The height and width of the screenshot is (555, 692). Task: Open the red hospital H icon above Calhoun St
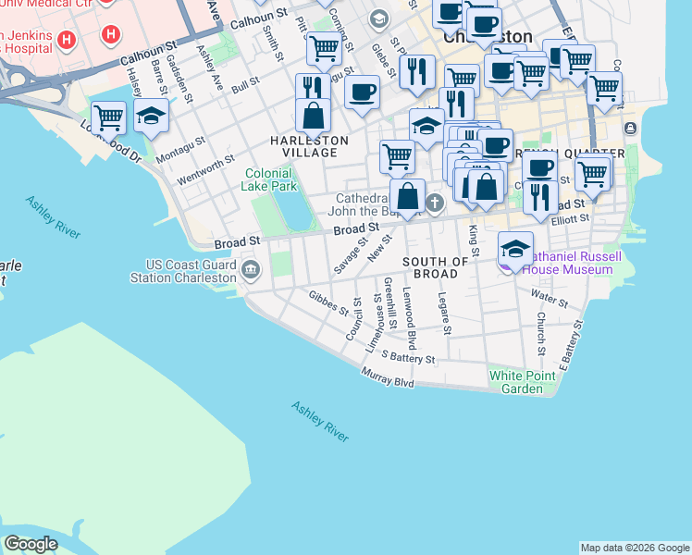[x=111, y=34]
